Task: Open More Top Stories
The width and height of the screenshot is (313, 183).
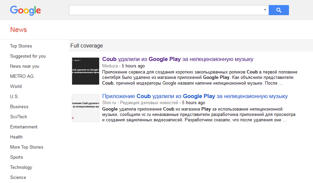Action: 26,147
